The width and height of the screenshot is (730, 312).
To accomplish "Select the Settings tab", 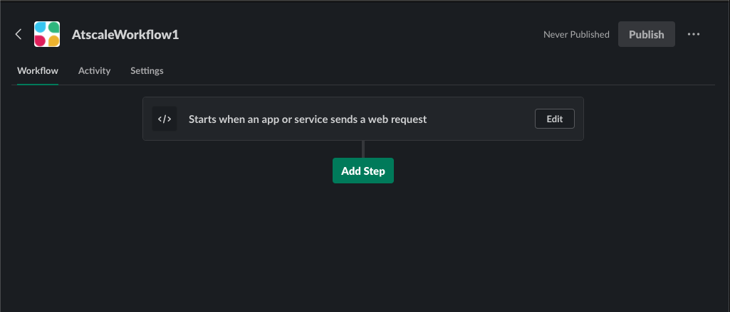I will tap(147, 70).
